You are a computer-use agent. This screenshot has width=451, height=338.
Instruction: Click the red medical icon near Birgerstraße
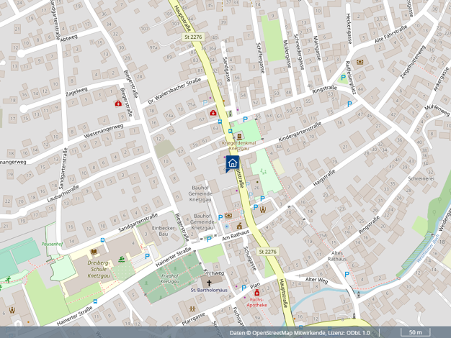(x=118, y=104)
